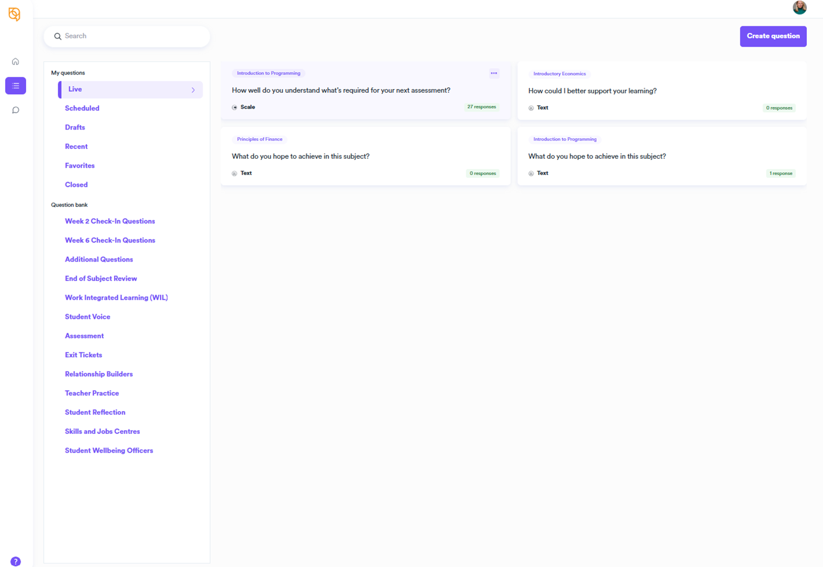The image size is (823, 567).
Task: Expand the Live section chevron
Action: pyautogui.click(x=193, y=90)
